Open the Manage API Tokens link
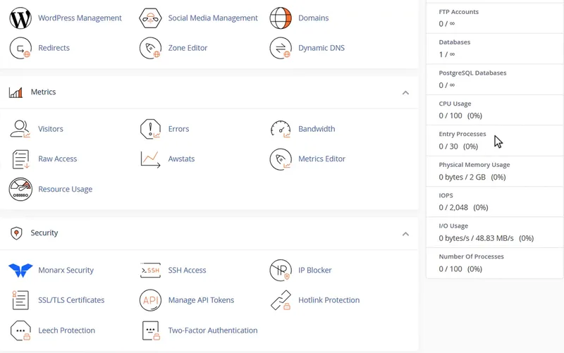Screen dimensions: 564x353 pos(201,300)
